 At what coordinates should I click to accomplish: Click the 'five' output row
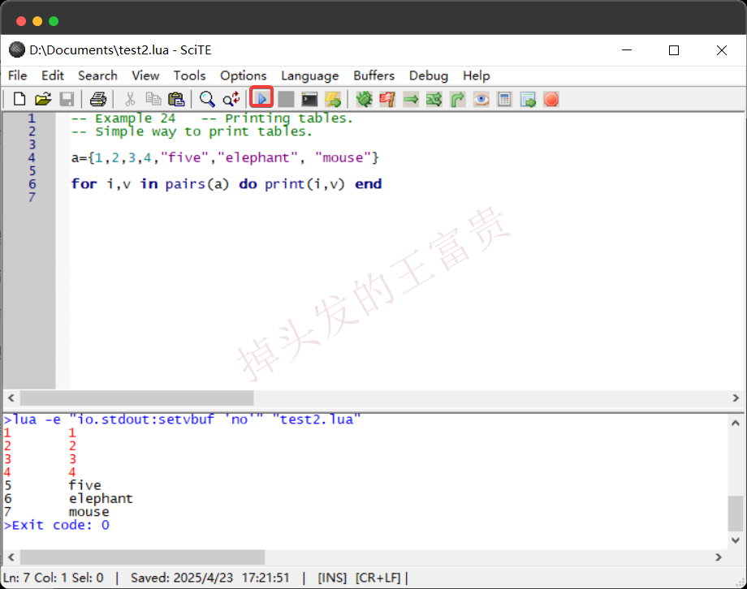pos(84,485)
